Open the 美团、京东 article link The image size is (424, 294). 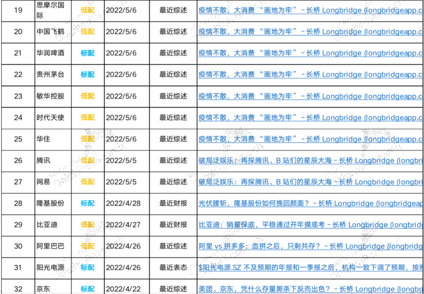pos(311,289)
